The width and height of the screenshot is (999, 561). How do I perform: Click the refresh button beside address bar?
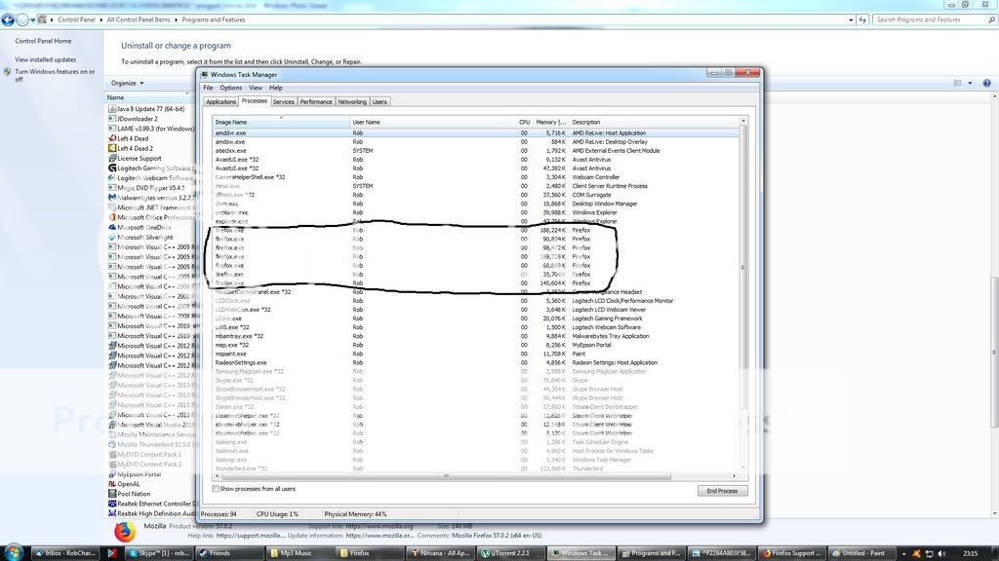click(862, 19)
